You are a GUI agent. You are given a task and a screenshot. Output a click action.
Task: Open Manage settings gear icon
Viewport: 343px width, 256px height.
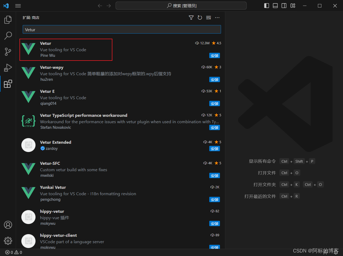[x=8, y=241]
